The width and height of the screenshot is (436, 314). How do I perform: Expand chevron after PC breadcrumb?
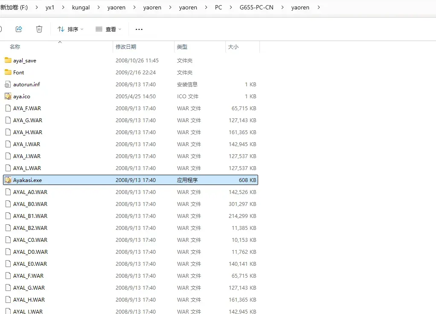[231, 8]
